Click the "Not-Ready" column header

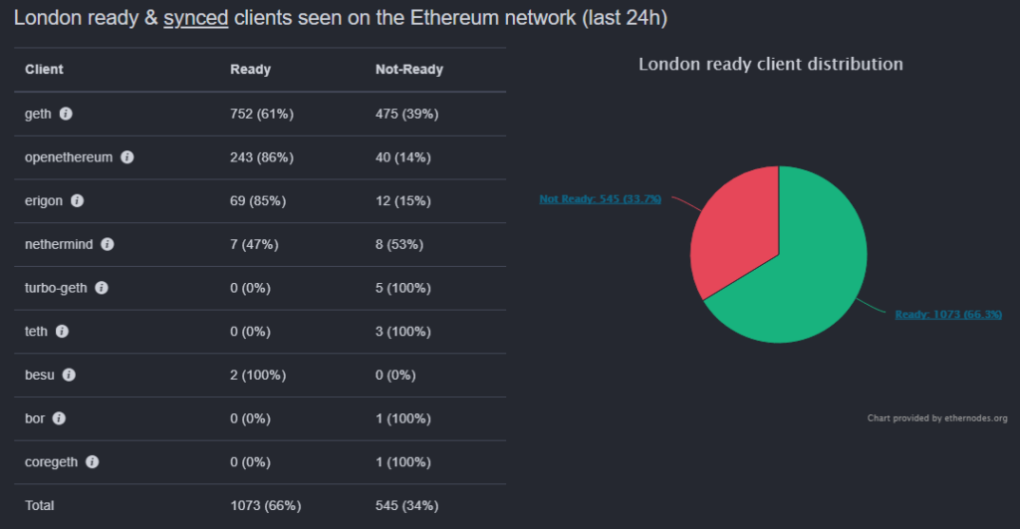click(x=408, y=70)
